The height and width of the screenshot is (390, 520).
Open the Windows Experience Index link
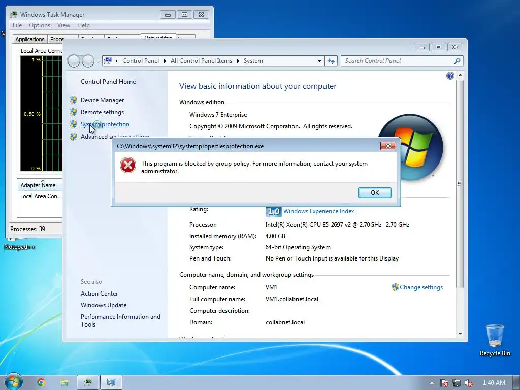point(319,211)
